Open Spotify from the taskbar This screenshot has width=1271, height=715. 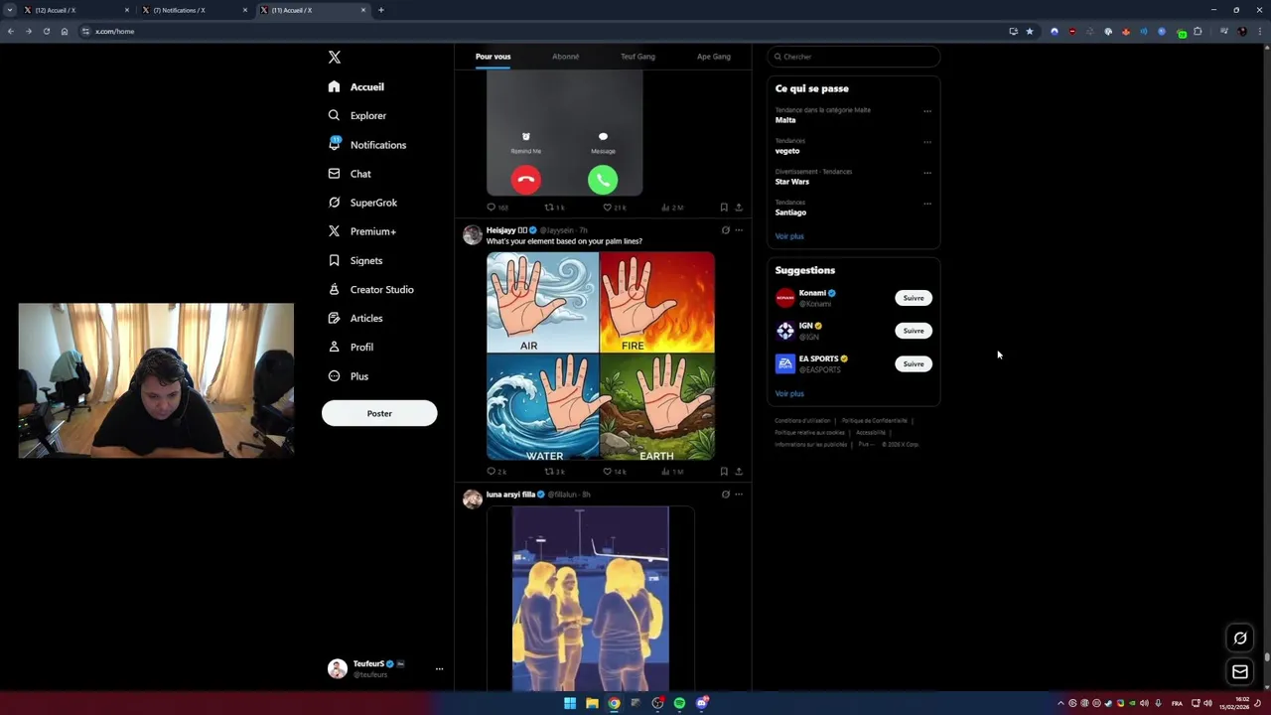(679, 703)
